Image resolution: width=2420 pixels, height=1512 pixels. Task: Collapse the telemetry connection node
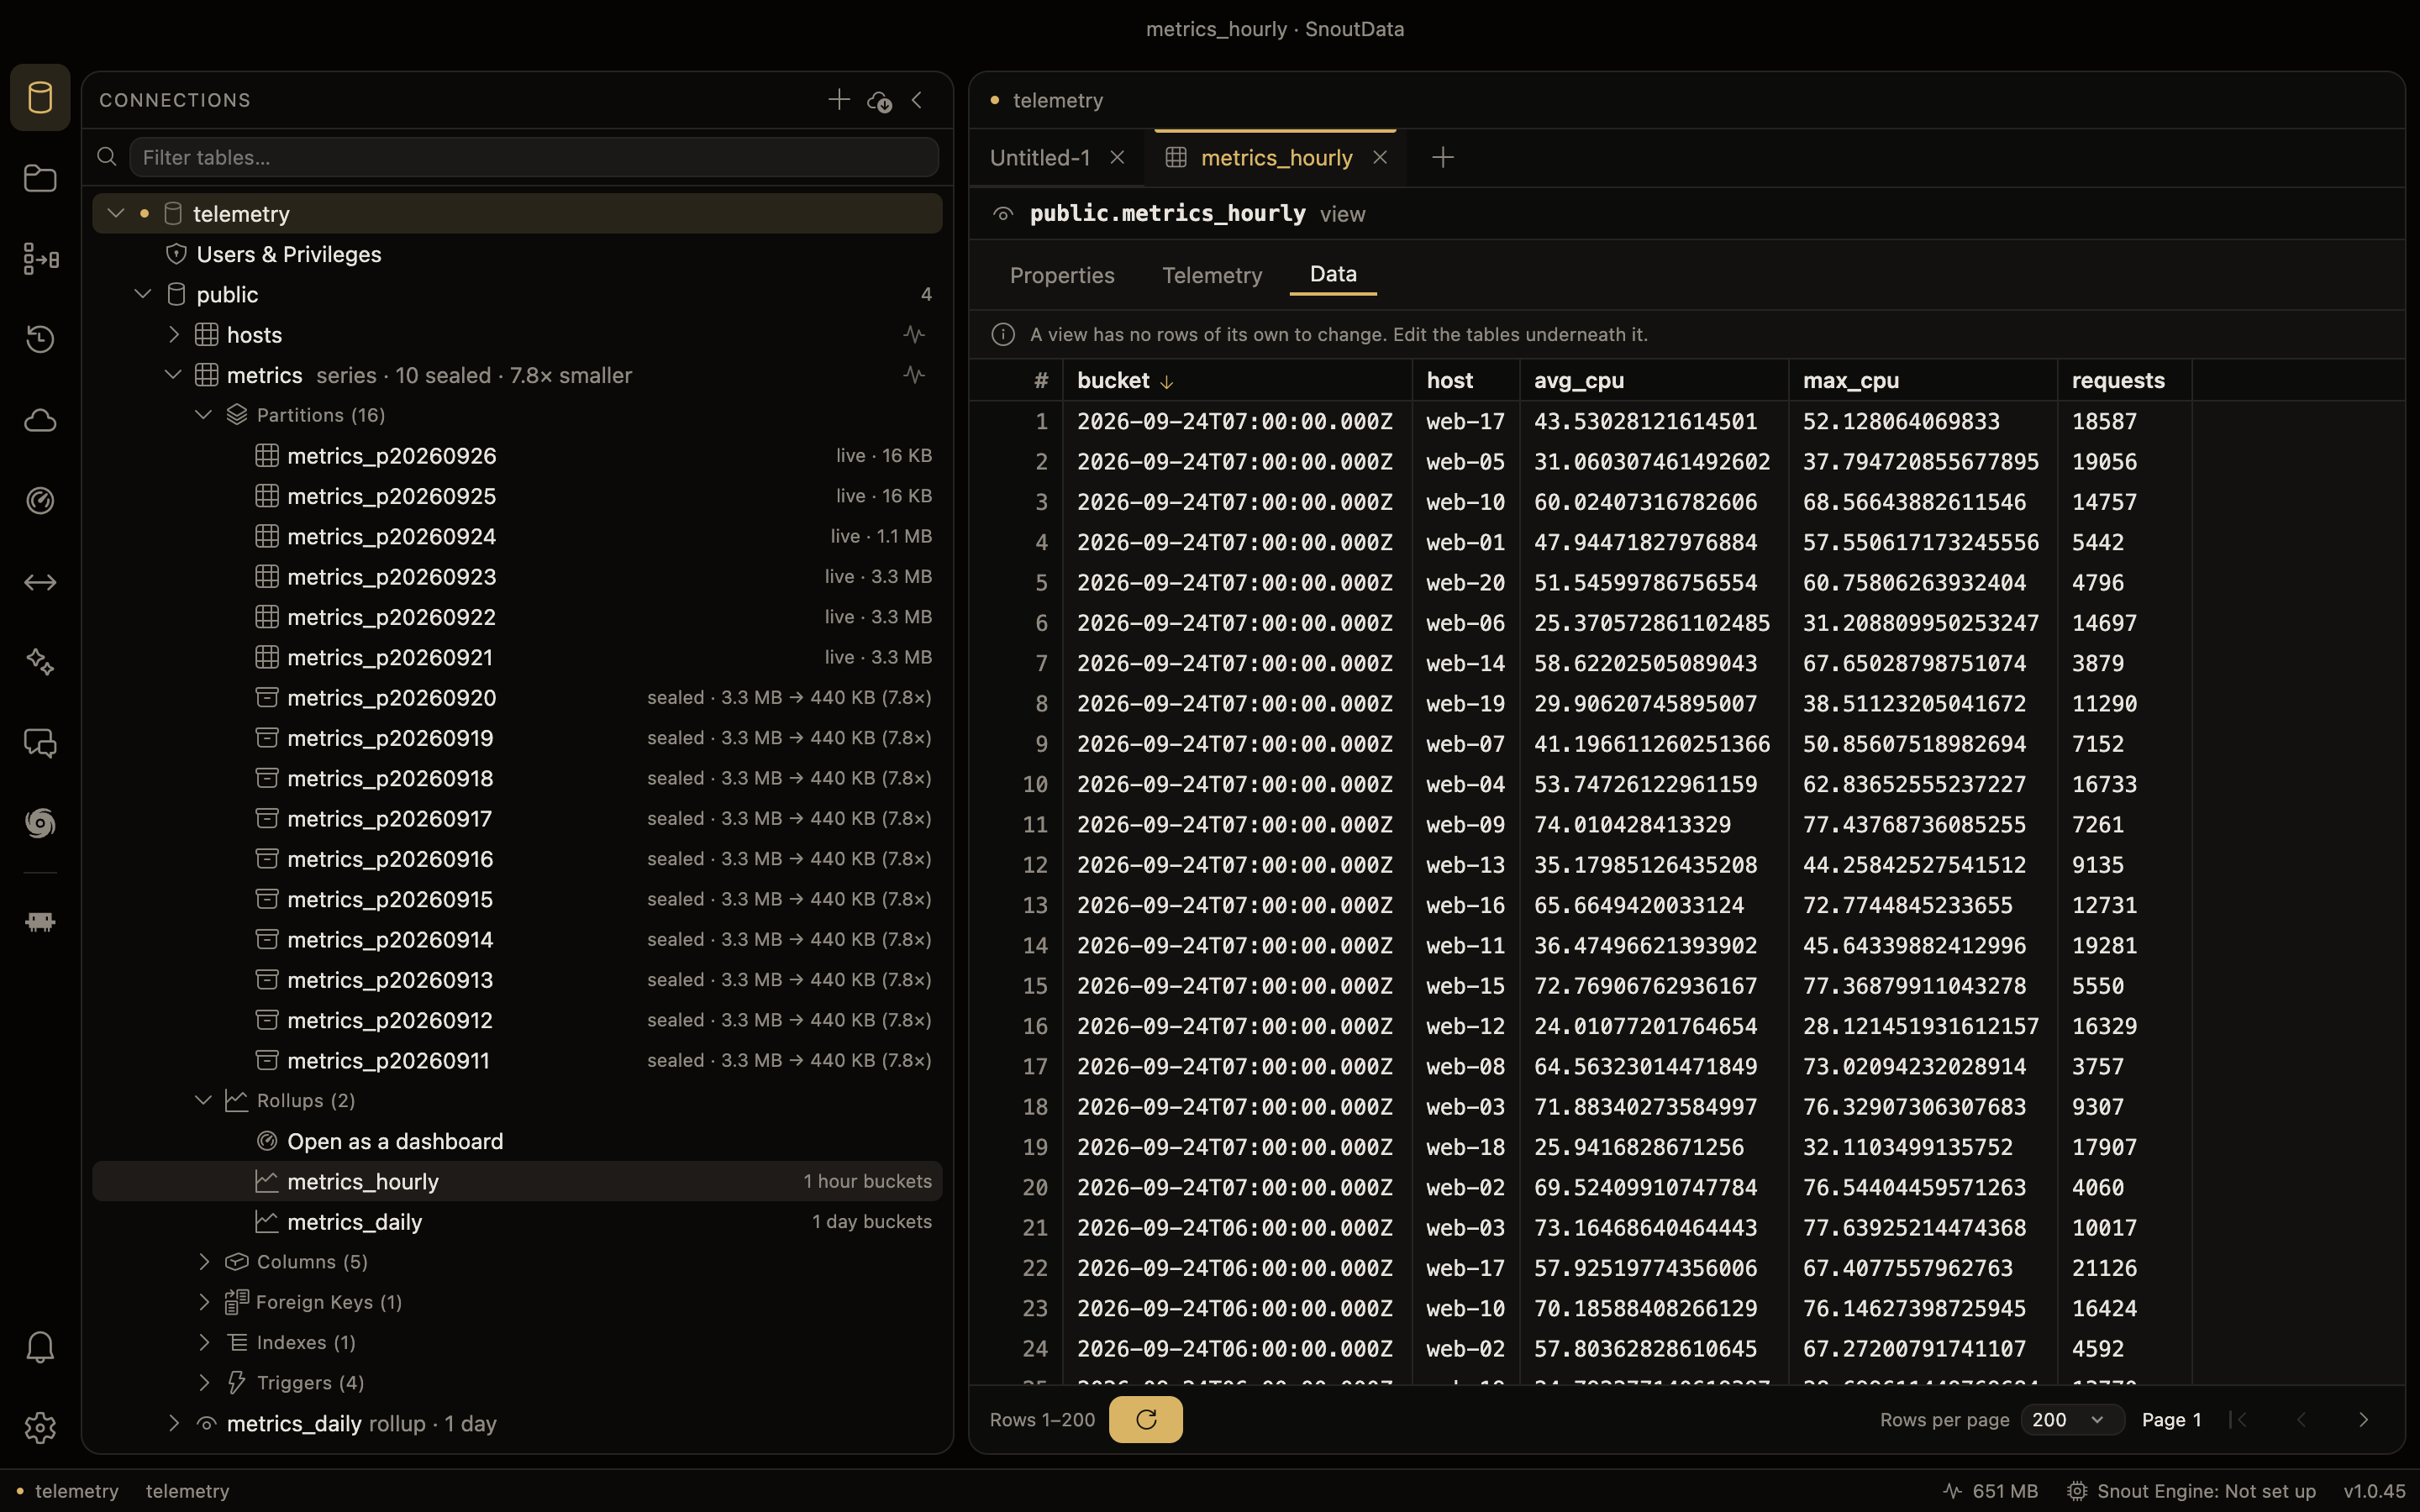pyautogui.click(x=116, y=213)
